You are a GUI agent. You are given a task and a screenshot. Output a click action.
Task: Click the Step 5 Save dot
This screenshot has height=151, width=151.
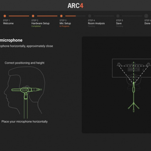pyautogui.click(x=118, y=16)
